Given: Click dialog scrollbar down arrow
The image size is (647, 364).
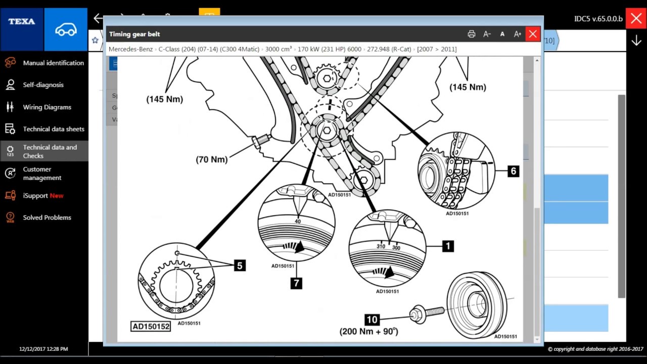Looking at the screenshot, I should 537,339.
